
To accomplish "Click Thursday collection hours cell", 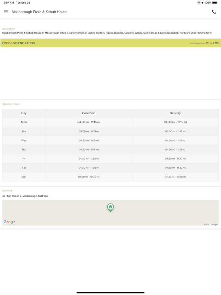I will (x=89, y=150).
